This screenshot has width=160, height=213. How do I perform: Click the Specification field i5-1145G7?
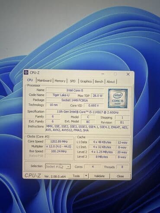tap(88, 112)
